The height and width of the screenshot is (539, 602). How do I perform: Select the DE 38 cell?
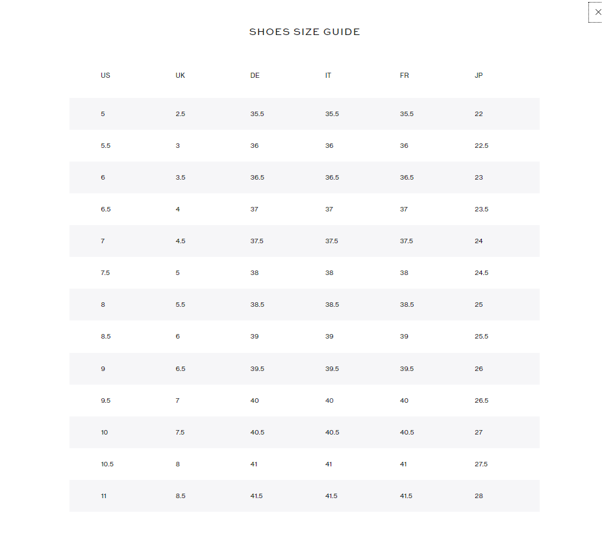[x=255, y=273]
